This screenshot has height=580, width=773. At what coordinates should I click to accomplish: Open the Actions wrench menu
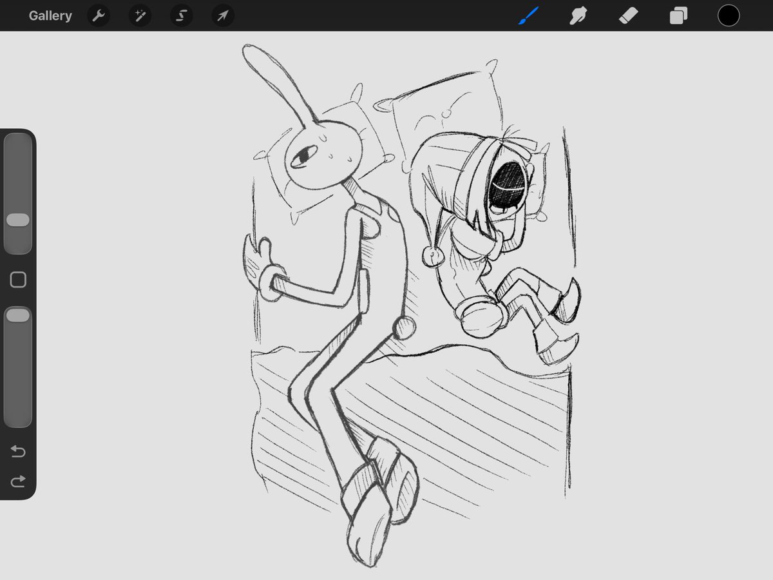pos(98,15)
